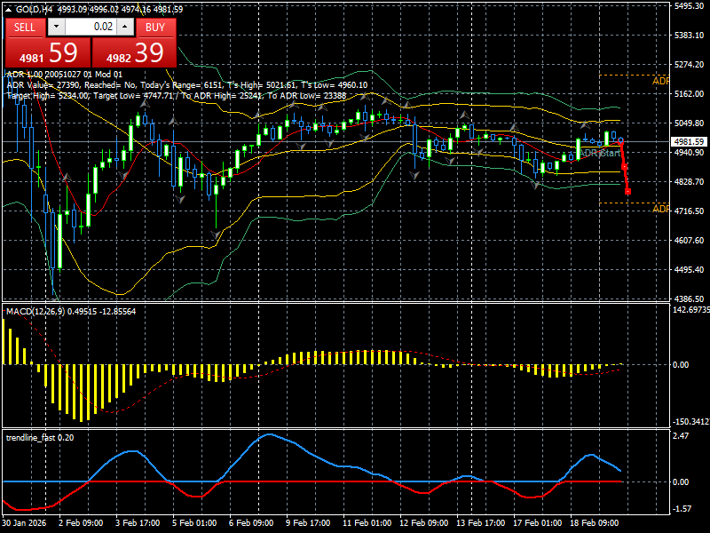Click the current price label 4981.59
The width and height of the screenshot is (710, 533).
(689, 142)
